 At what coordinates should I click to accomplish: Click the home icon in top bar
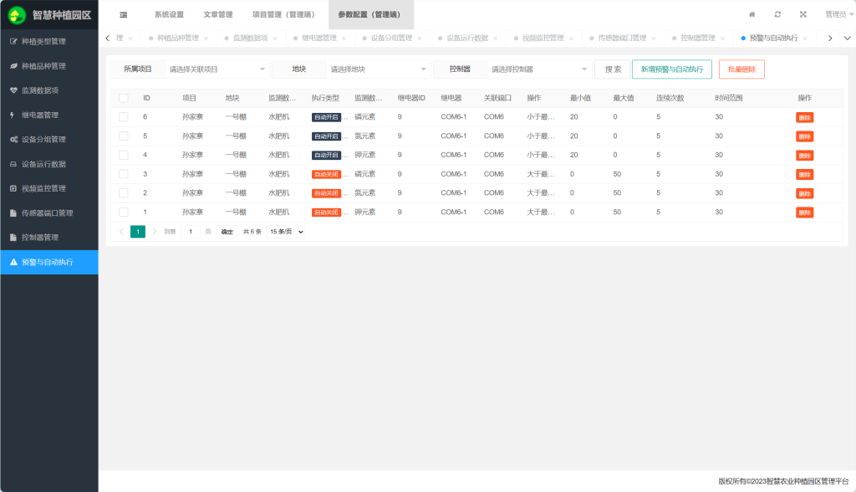pyautogui.click(x=752, y=14)
